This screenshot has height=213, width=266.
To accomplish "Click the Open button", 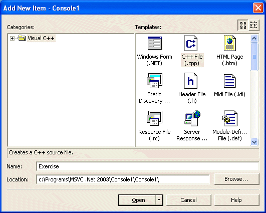I will pyautogui.click(x=137, y=200).
